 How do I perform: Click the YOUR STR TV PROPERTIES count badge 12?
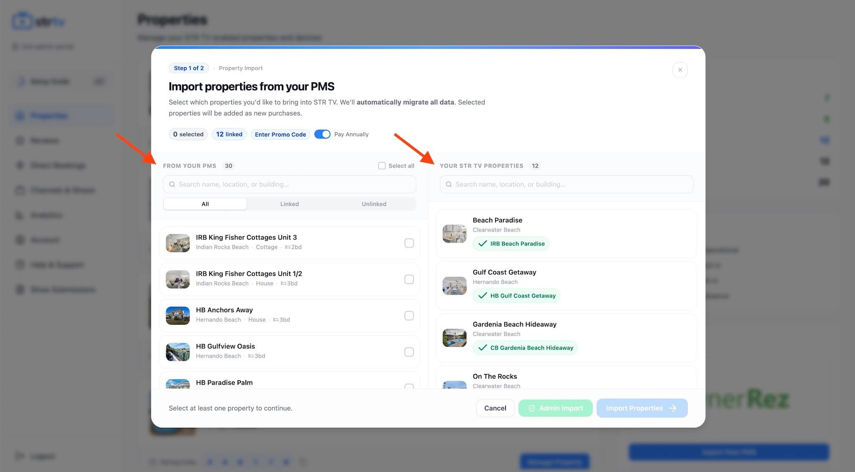535,166
